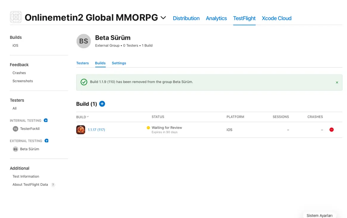The height and width of the screenshot is (218, 347).
Task: Open the Analytics tab
Action: [216, 18]
